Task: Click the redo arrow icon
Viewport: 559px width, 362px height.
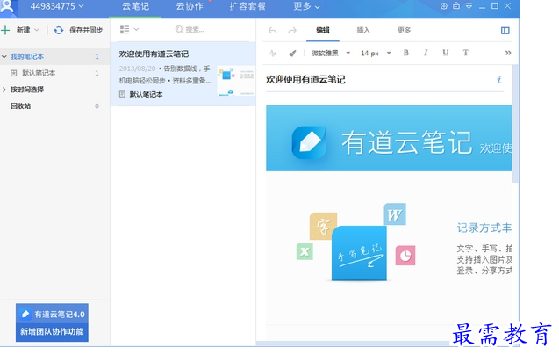Action: [x=292, y=31]
